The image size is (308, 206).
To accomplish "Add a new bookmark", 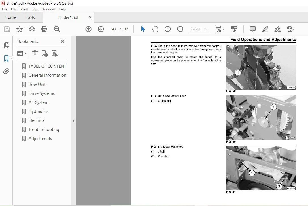I will pos(44,53).
